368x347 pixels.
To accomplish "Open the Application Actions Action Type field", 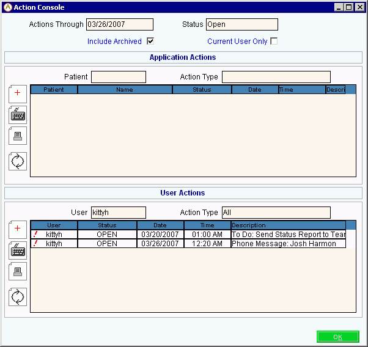I will click(x=276, y=77).
